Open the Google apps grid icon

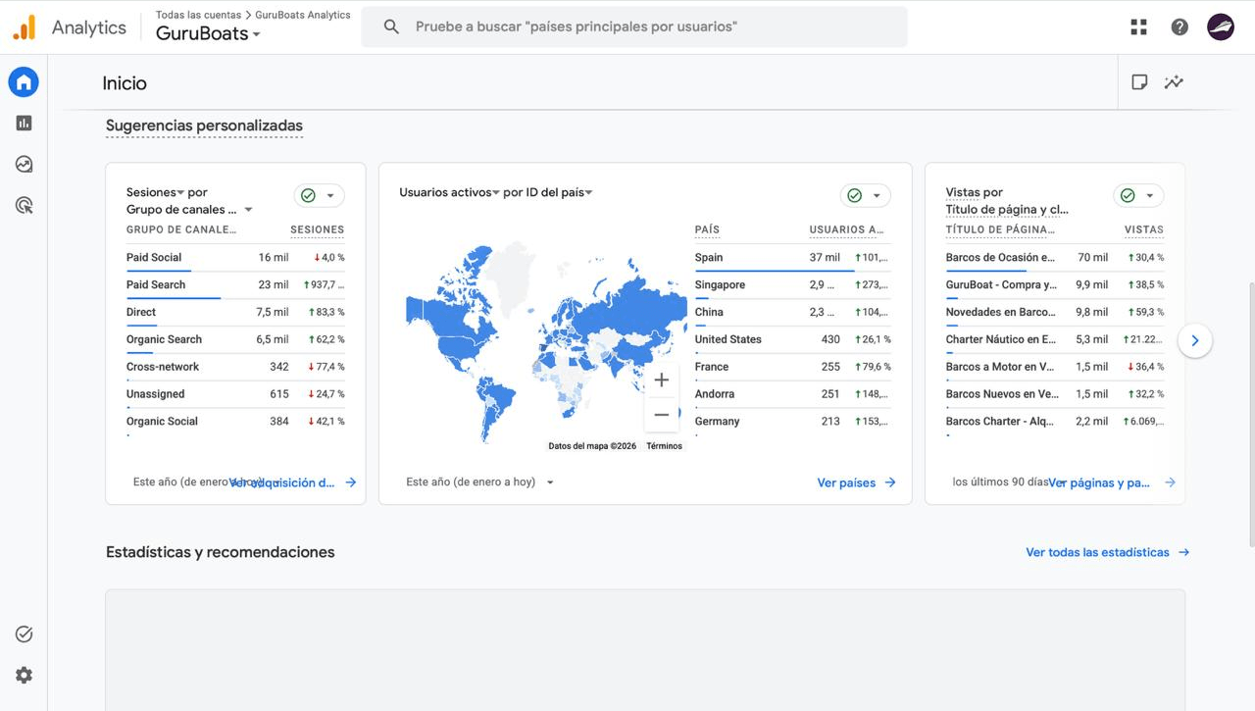(x=1138, y=27)
